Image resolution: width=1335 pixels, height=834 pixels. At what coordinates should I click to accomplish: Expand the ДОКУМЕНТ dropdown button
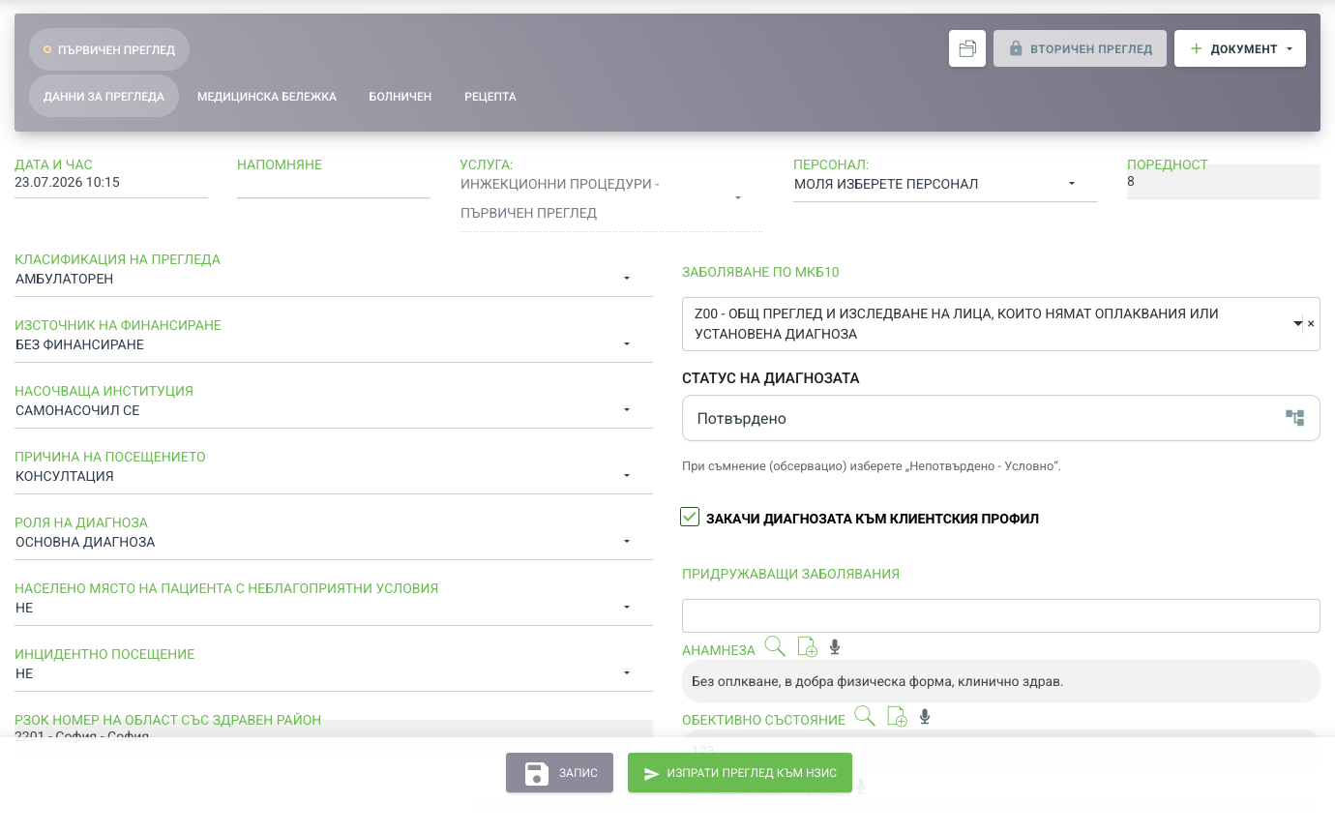pyautogui.click(x=1240, y=48)
